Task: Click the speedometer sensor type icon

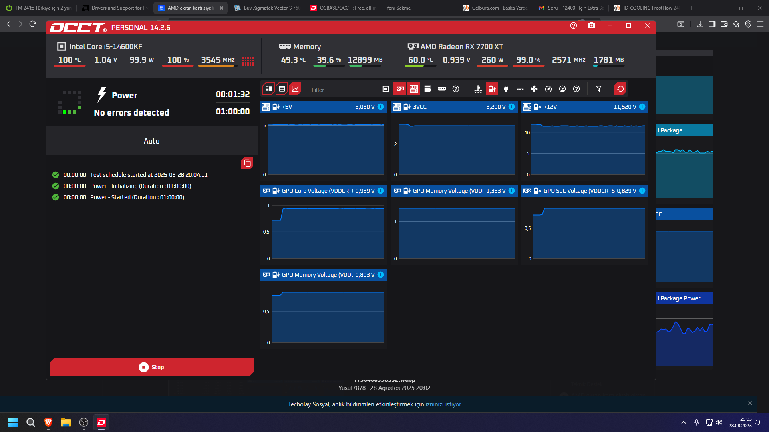Action: pos(548,89)
